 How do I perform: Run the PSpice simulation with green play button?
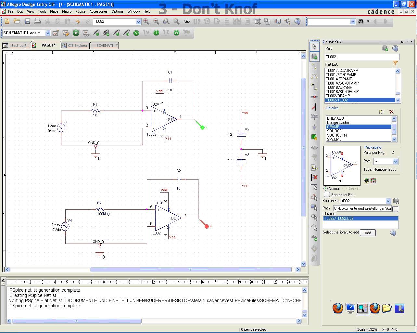click(x=76, y=33)
